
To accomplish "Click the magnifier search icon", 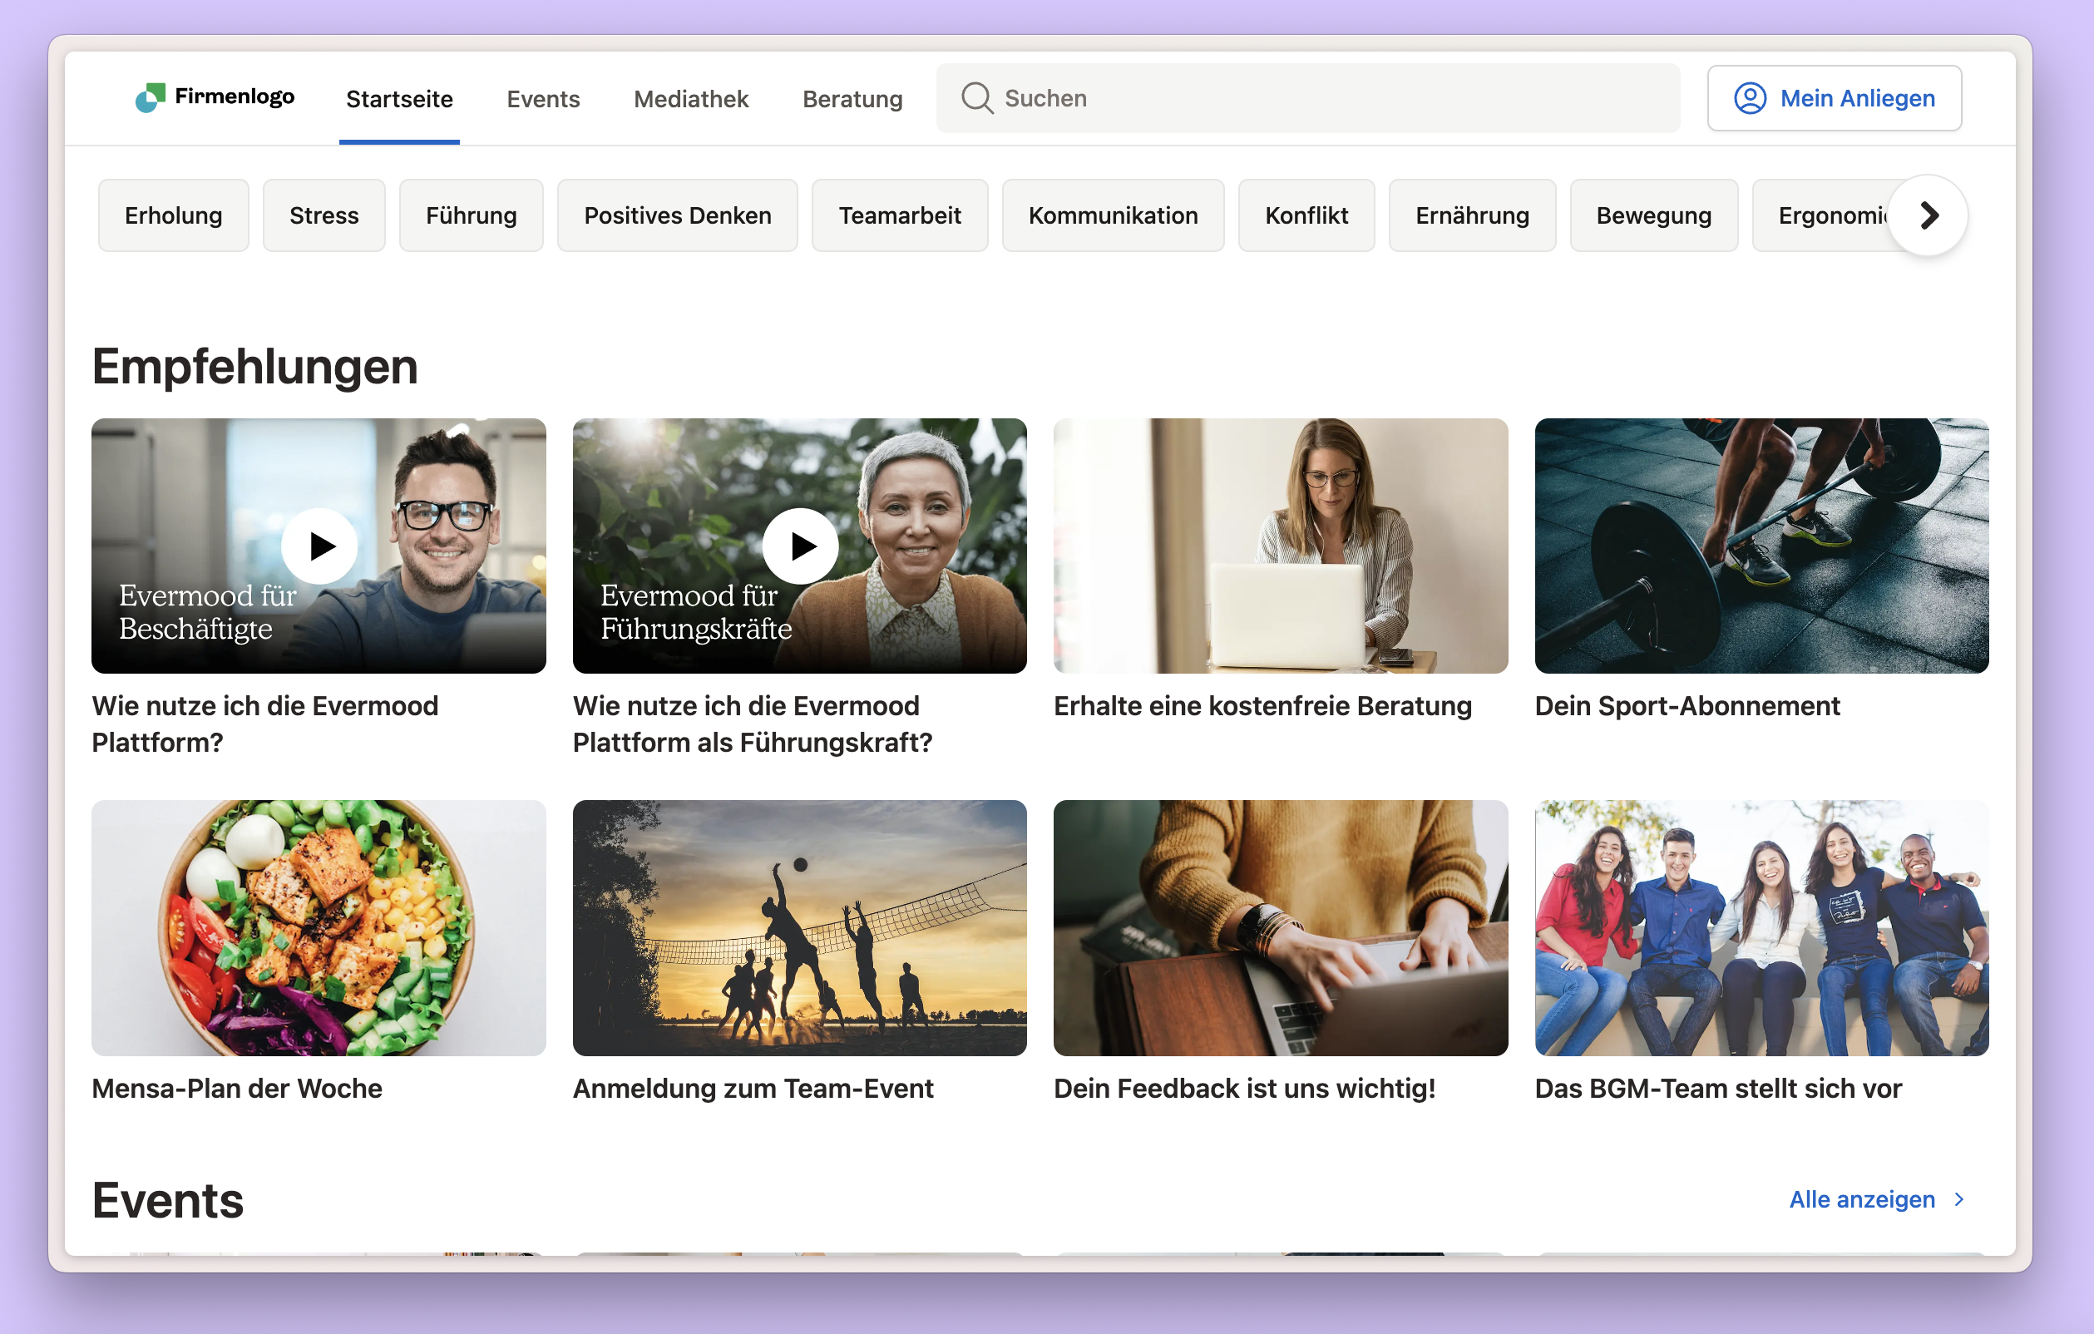I will (x=976, y=98).
